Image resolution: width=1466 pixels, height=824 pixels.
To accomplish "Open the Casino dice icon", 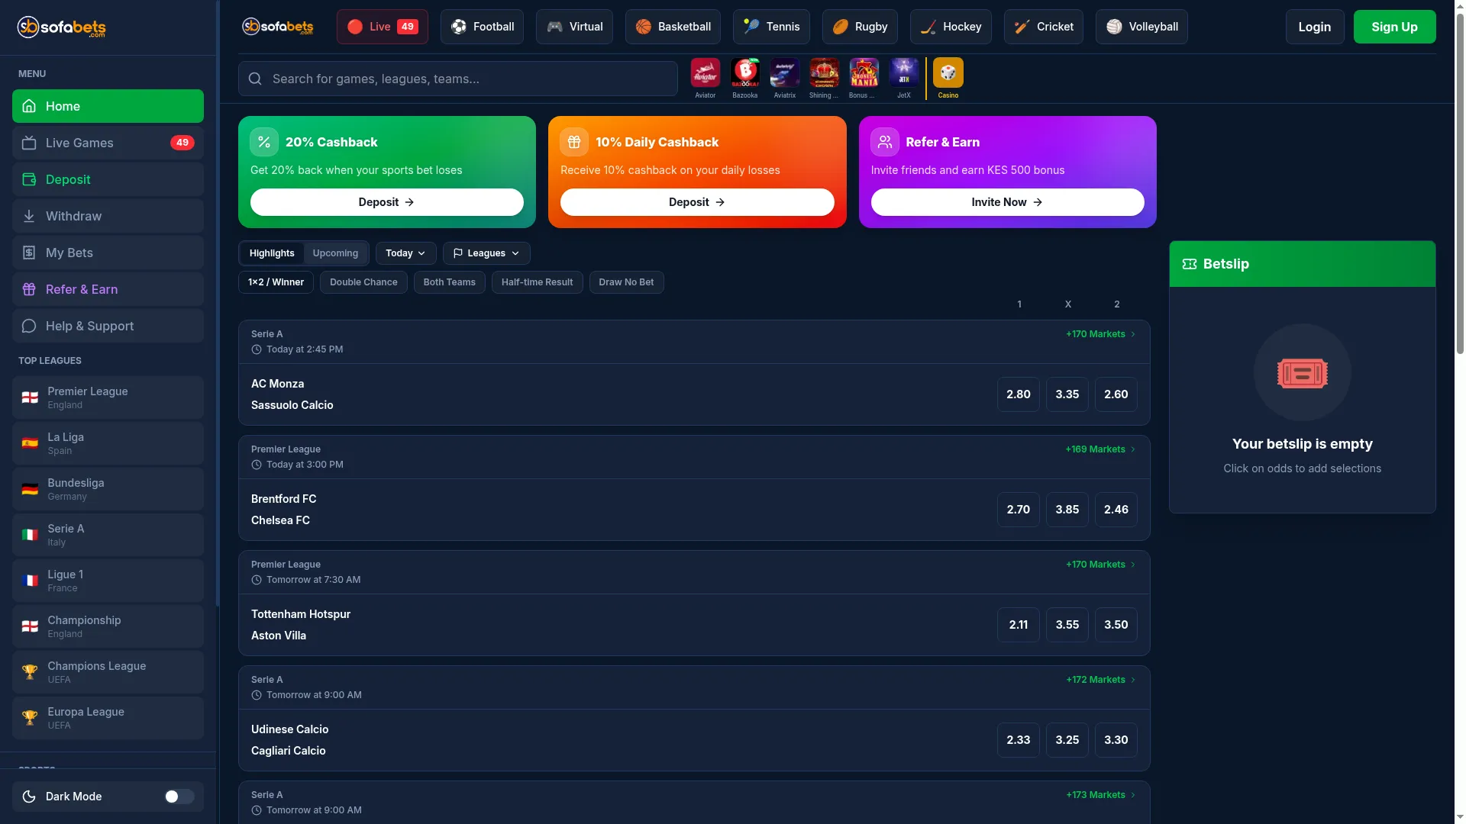I will coord(948,73).
